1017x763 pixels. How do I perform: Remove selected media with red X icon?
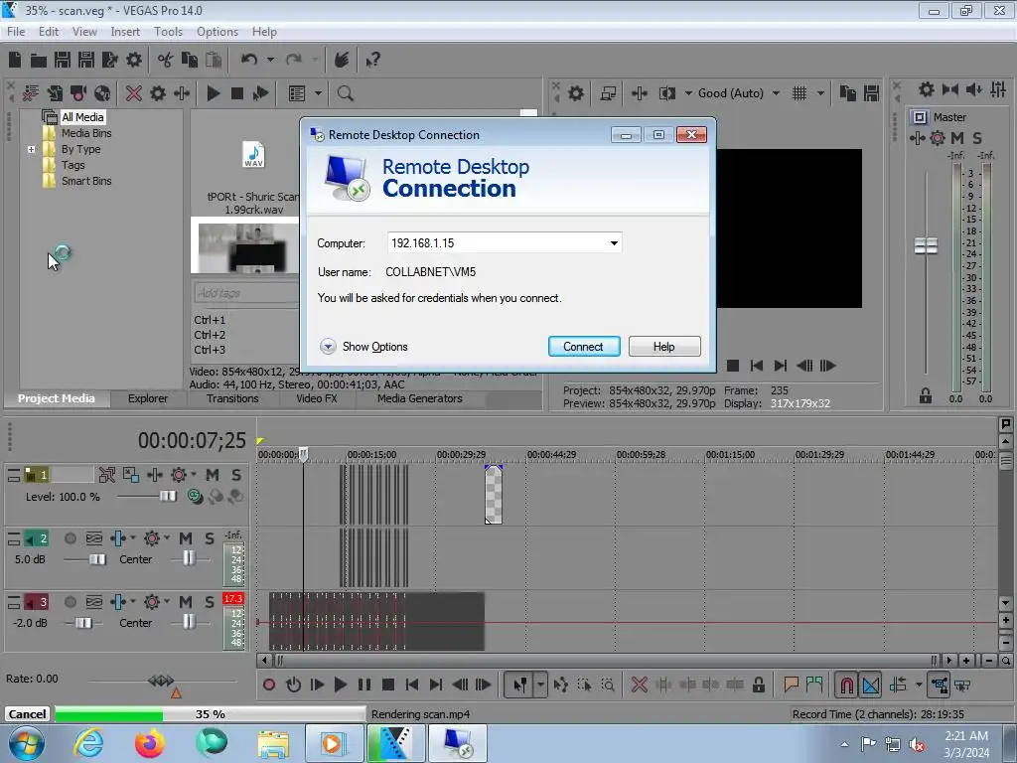134,93
